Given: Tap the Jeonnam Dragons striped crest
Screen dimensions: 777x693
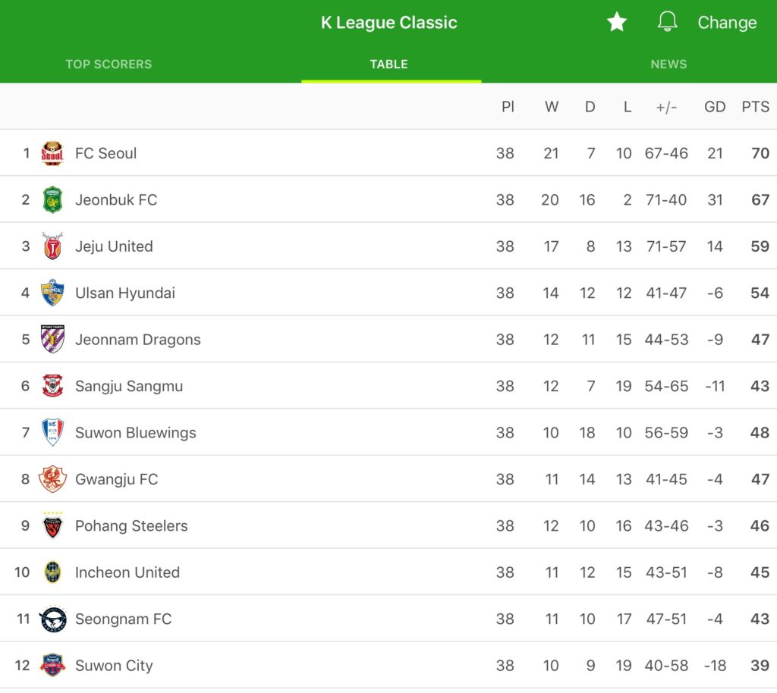Looking at the screenshot, I should pyautogui.click(x=52, y=340).
